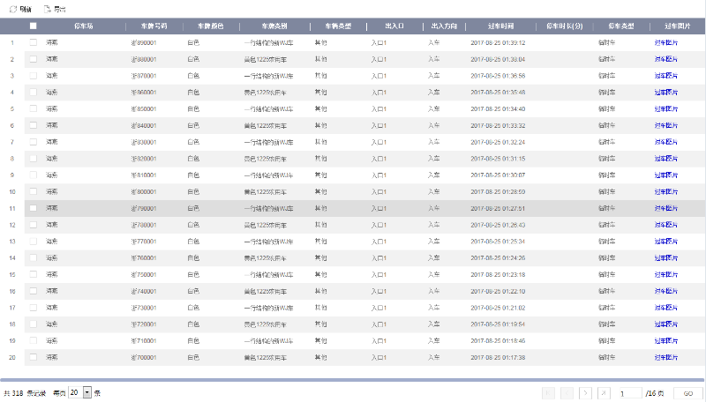The width and height of the screenshot is (706, 402).
Task: Click the export (导出) toolbar icon
Action: point(48,8)
